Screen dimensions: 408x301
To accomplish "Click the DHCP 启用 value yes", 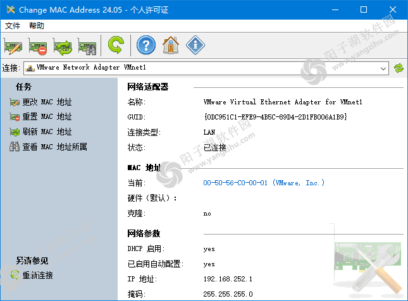I will [209, 249].
